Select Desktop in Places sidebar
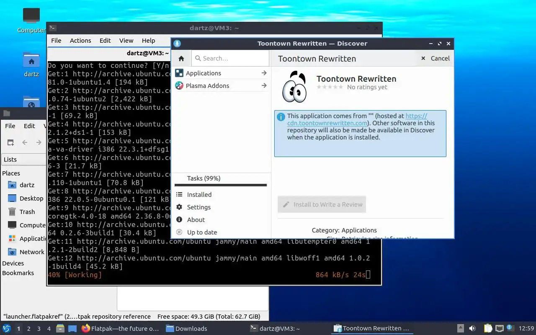The image size is (536, 335). pos(27,198)
